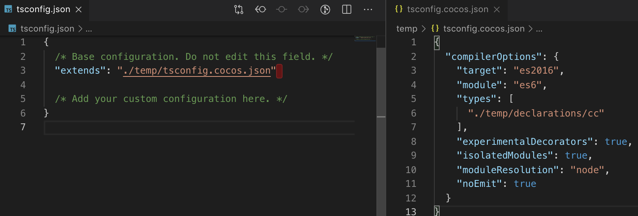
Task: Click the left editor vertical scrollbar
Action: coord(381,121)
